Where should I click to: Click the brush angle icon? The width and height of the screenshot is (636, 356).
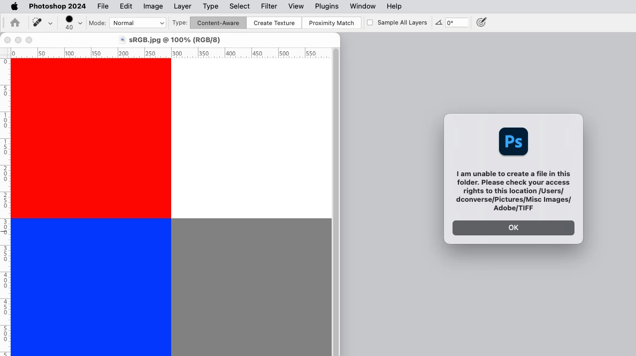click(439, 22)
